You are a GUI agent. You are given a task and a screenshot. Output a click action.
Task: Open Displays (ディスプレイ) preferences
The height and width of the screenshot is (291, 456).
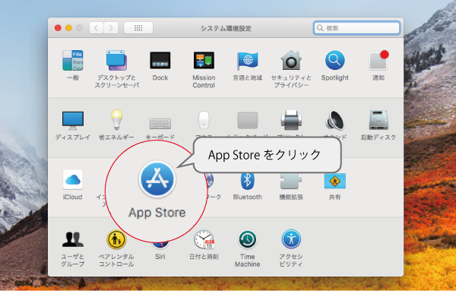73,120
